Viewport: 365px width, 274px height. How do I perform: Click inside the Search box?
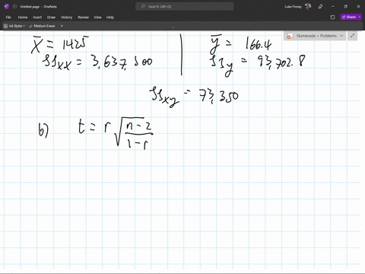click(x=185, y=7)
